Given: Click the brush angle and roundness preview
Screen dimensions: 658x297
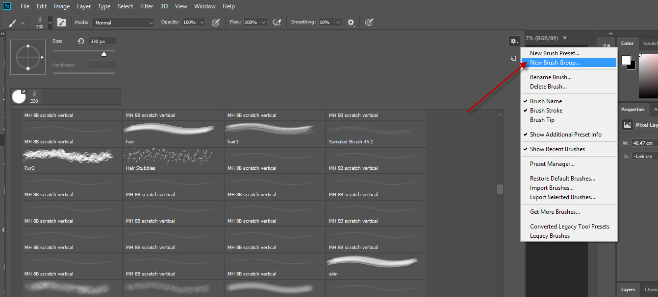Looking at the screenshot, I should coord(28,57).
